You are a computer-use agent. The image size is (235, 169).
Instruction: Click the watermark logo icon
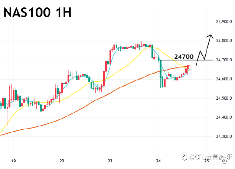click(184, 157)
